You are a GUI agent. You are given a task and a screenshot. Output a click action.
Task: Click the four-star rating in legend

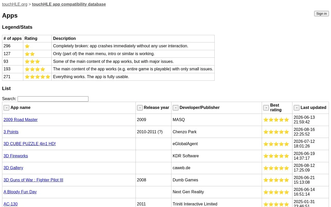tap(35, 69)
